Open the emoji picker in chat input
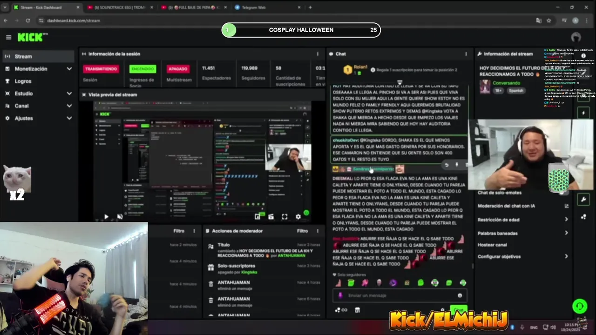 click(x=460, y=295)
